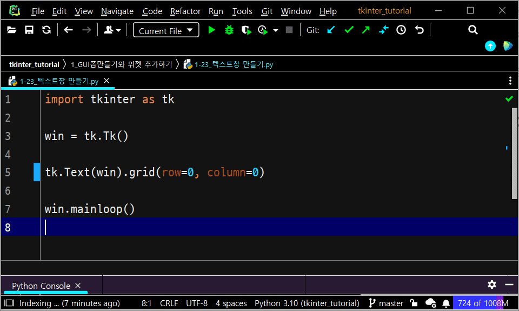Viewport: 519px width, 311px height.
Task: Open the Help menu
Action: (328, 11)
